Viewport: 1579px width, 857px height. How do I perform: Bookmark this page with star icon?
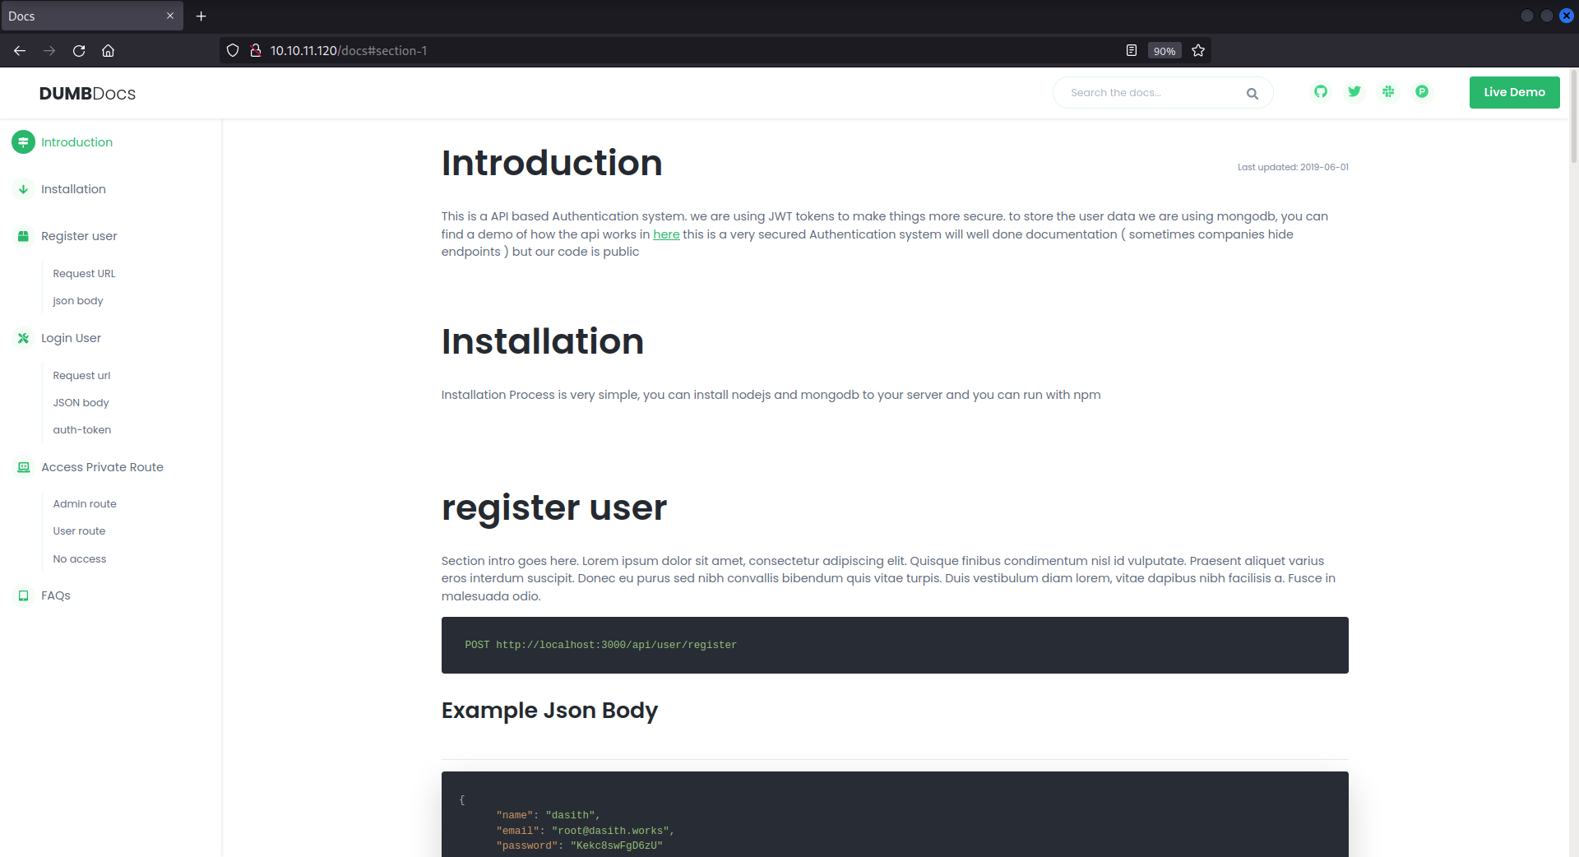tap(1198, 51)
